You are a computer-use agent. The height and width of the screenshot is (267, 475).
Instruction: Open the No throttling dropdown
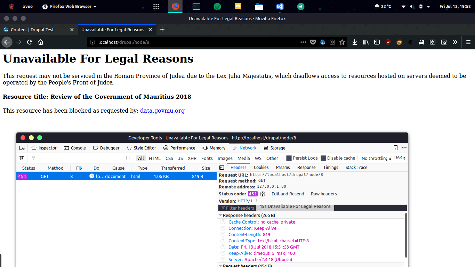(376, 158)
